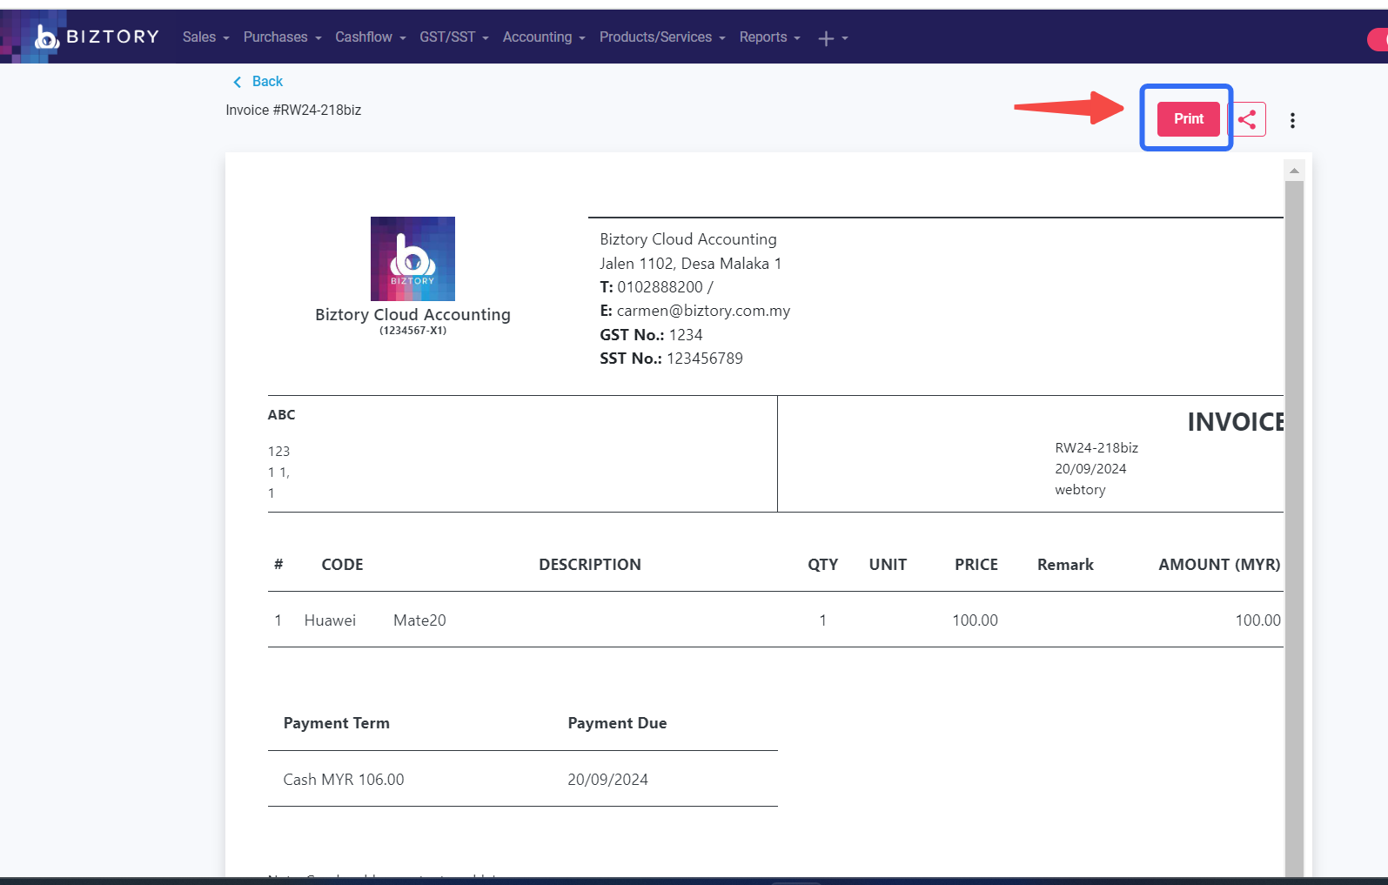Click the scrollbar up arrow
The width and height of the screenshot is (1388, 885).
tap(1294, 171)
